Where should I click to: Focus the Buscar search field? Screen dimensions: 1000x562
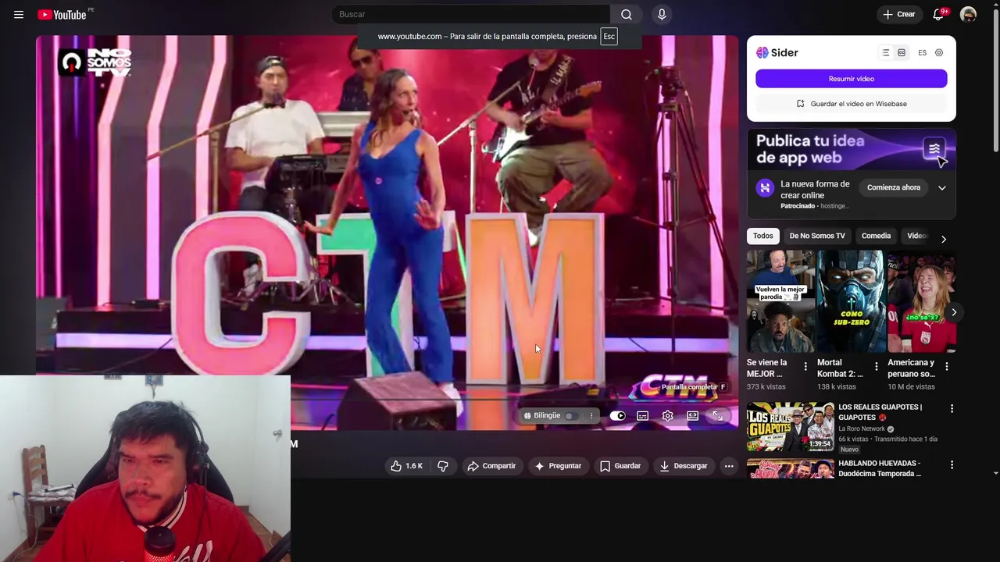[471, 14]
